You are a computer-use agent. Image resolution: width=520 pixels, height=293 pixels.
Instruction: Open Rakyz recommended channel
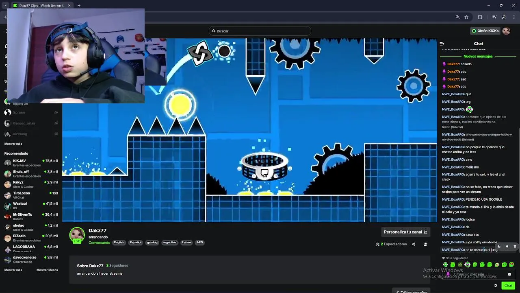(x=31, y=184)
